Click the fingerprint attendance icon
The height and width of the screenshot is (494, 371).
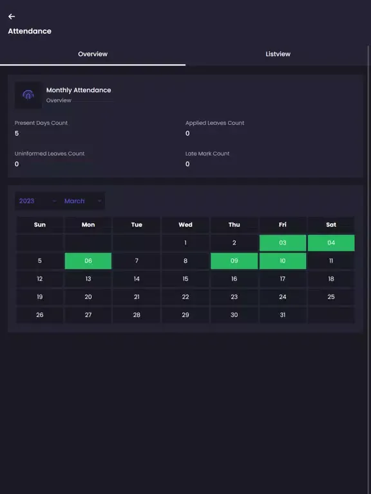coord(28,95)
